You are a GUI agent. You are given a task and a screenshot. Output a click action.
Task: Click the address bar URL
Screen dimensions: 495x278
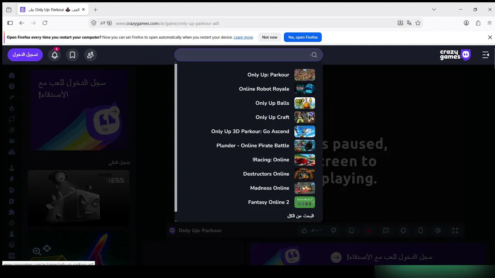click(167, 23)
